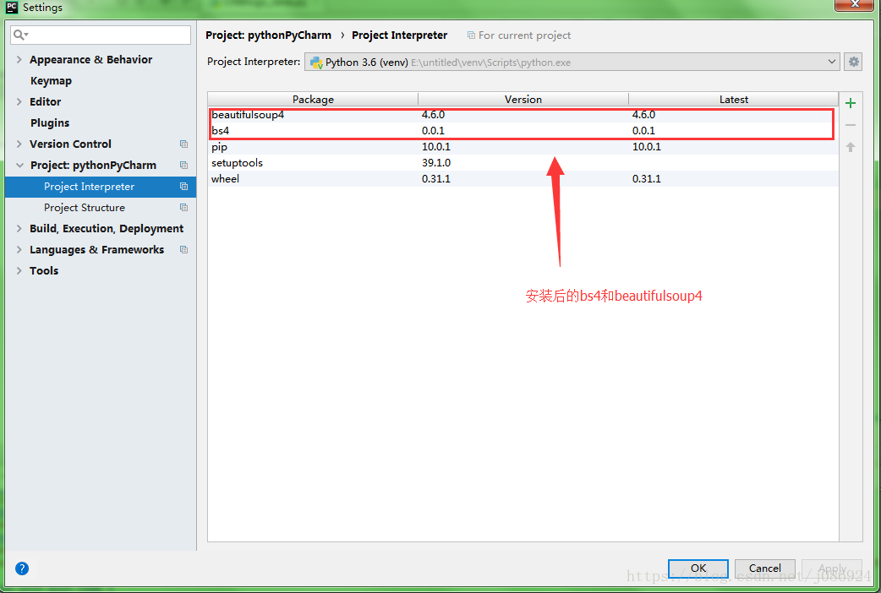Screen dimensions: 881x593
Task: Click the Apply button
Action: click(832, 569)
